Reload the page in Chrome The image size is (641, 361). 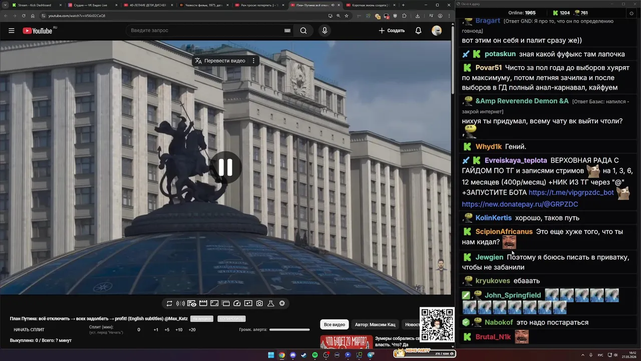23,16
